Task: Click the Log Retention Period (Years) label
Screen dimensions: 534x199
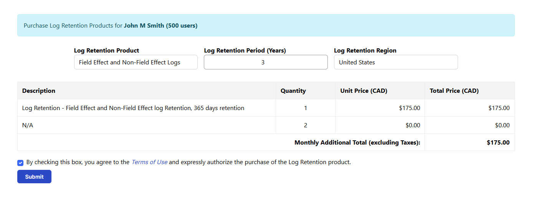Action: click(x=245, y=51)
